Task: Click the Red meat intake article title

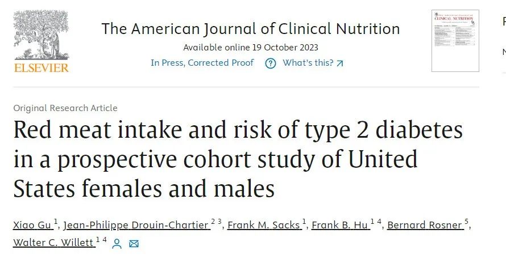Action: (x=238, y=159)
